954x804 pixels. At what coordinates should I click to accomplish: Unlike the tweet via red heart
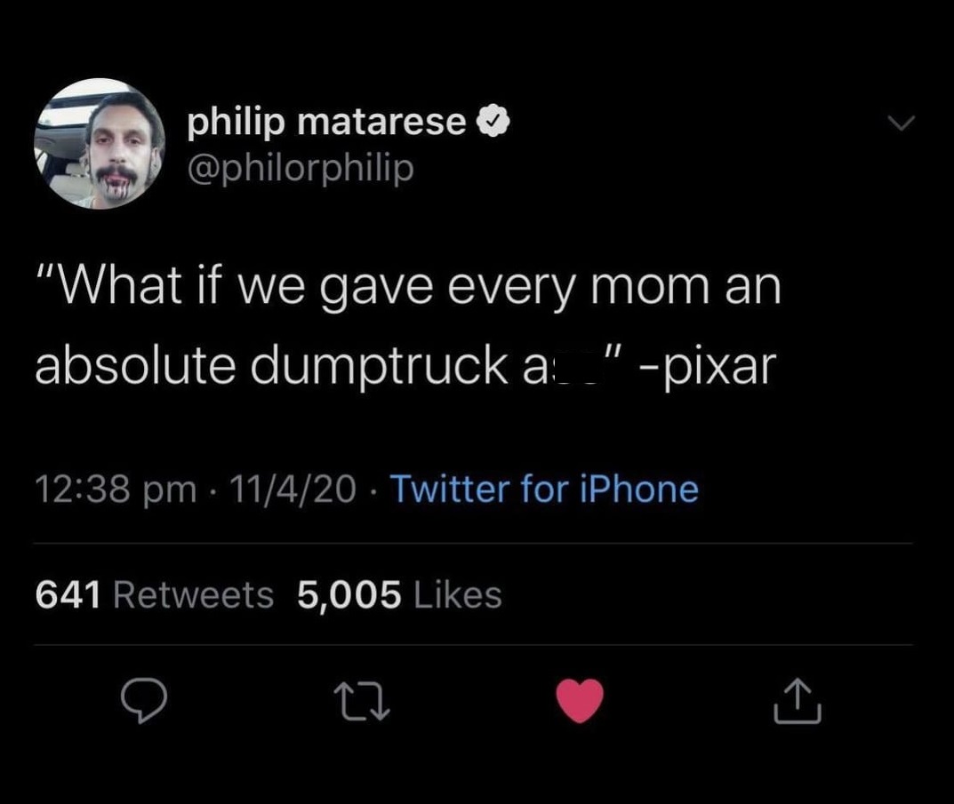tap(580, 701)
